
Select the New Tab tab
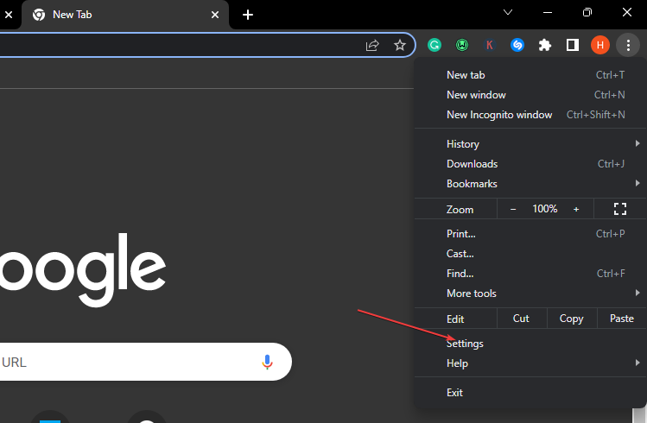124,15
